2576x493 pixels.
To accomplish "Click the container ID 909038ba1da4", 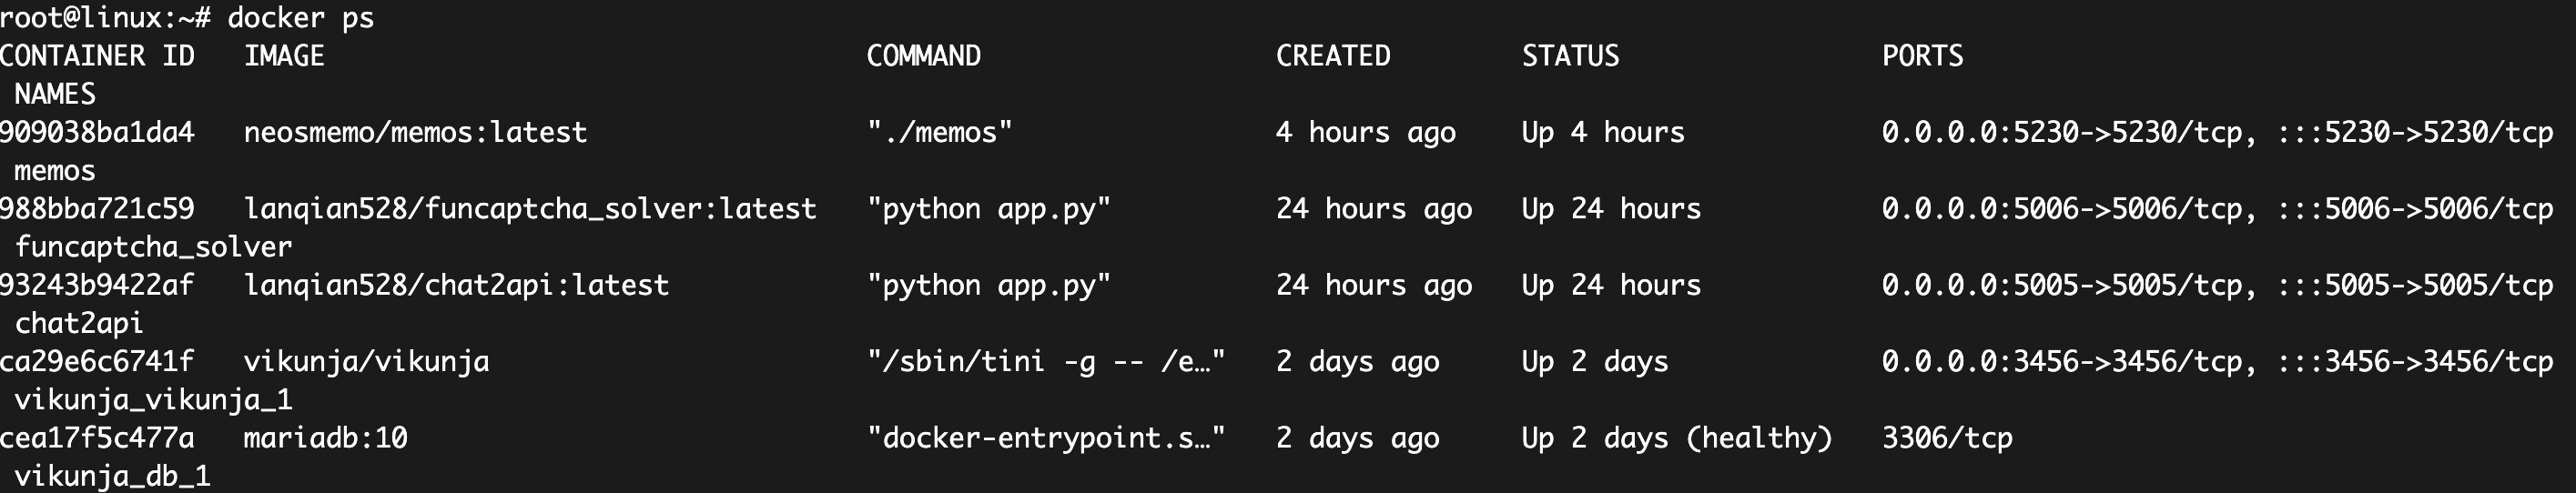I will tap(97, 132).
